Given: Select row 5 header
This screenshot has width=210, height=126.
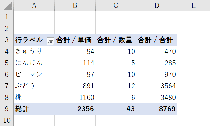Looking at the screenshot, I should click(x=7, y=63).
